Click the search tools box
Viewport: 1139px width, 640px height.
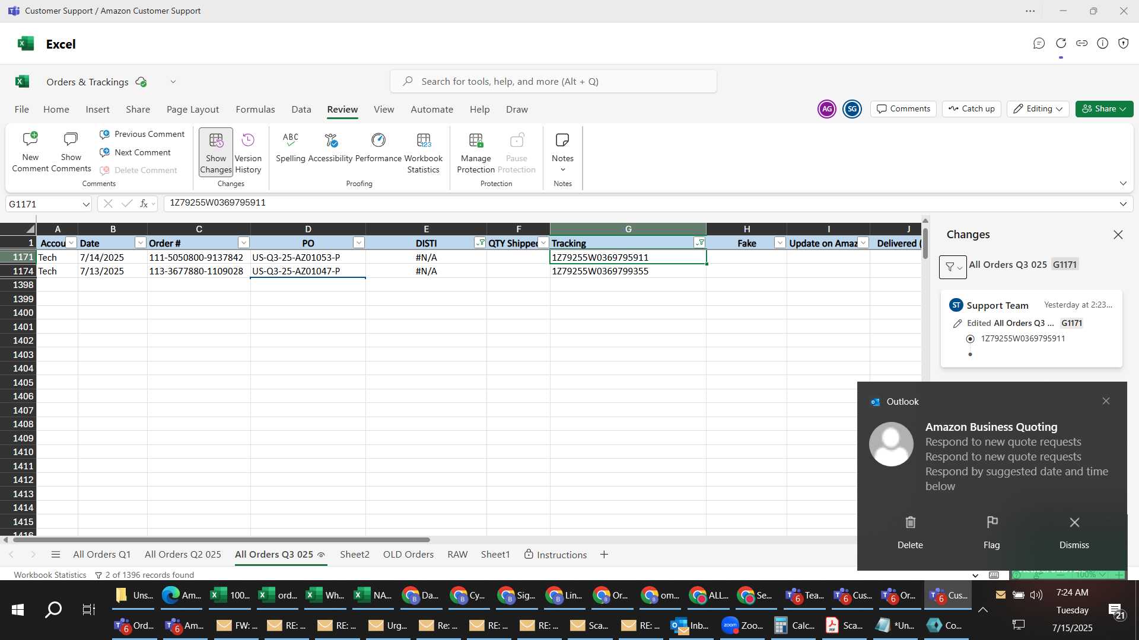pos(553,82)
